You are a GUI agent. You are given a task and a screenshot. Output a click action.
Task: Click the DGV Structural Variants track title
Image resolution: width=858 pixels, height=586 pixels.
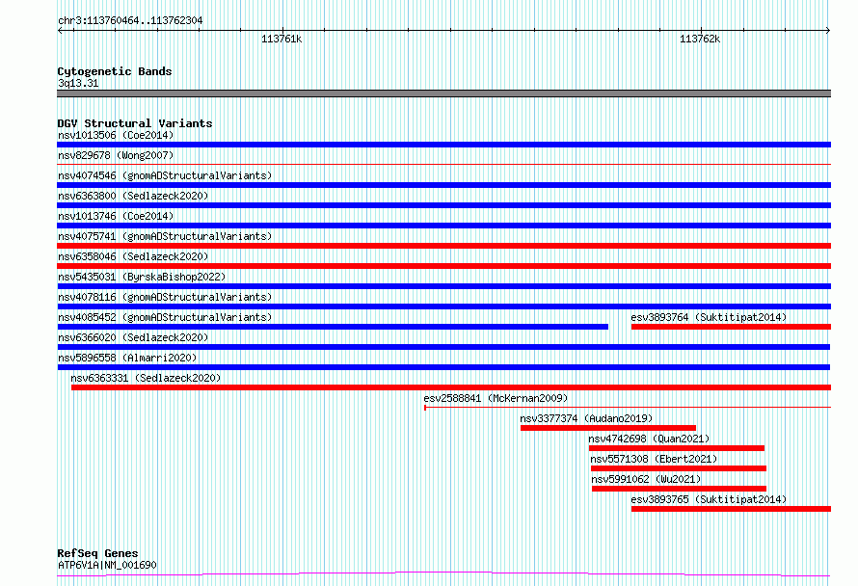(x=135, y=123)
